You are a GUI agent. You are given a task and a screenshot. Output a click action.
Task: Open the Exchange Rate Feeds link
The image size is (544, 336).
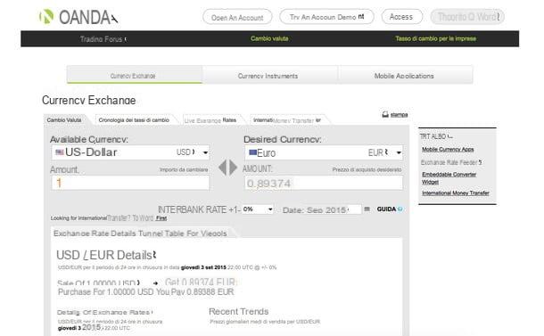click(451, 162)
